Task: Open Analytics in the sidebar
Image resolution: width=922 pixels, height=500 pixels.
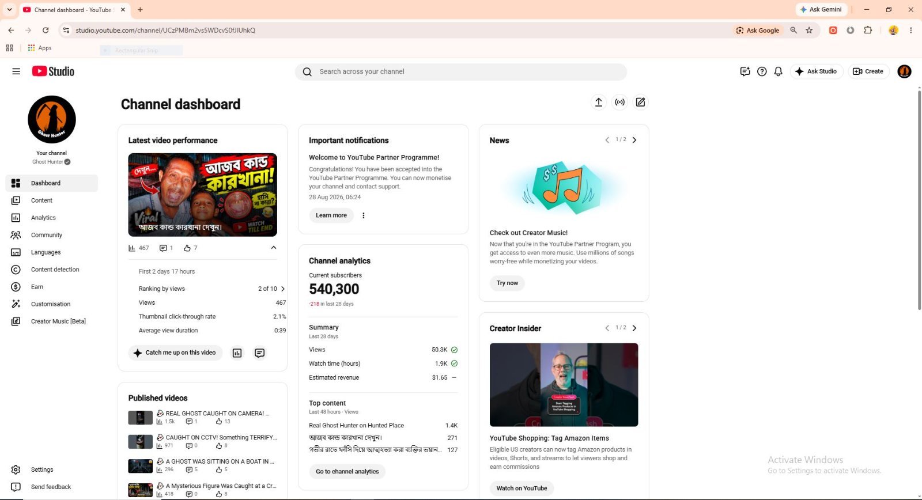Action: (x=52, y=218)
